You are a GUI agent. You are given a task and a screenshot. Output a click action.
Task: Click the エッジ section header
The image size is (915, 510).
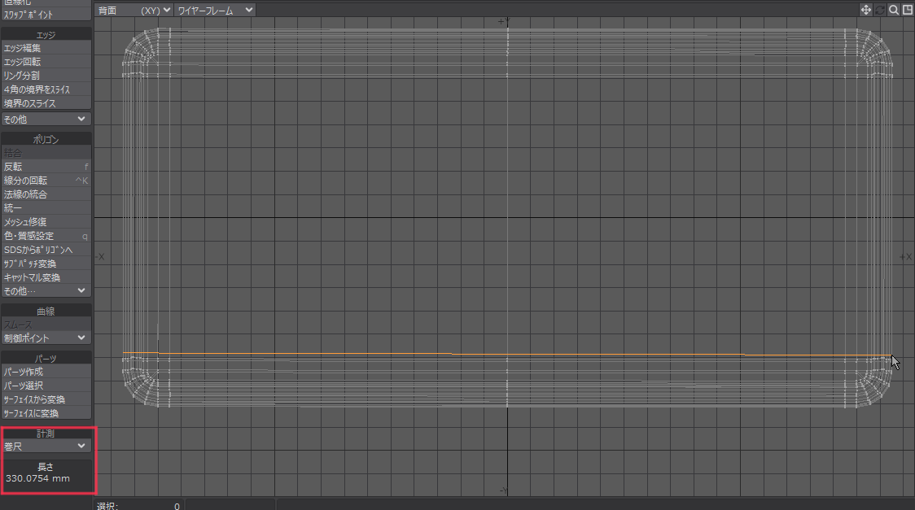coord(46,34)
